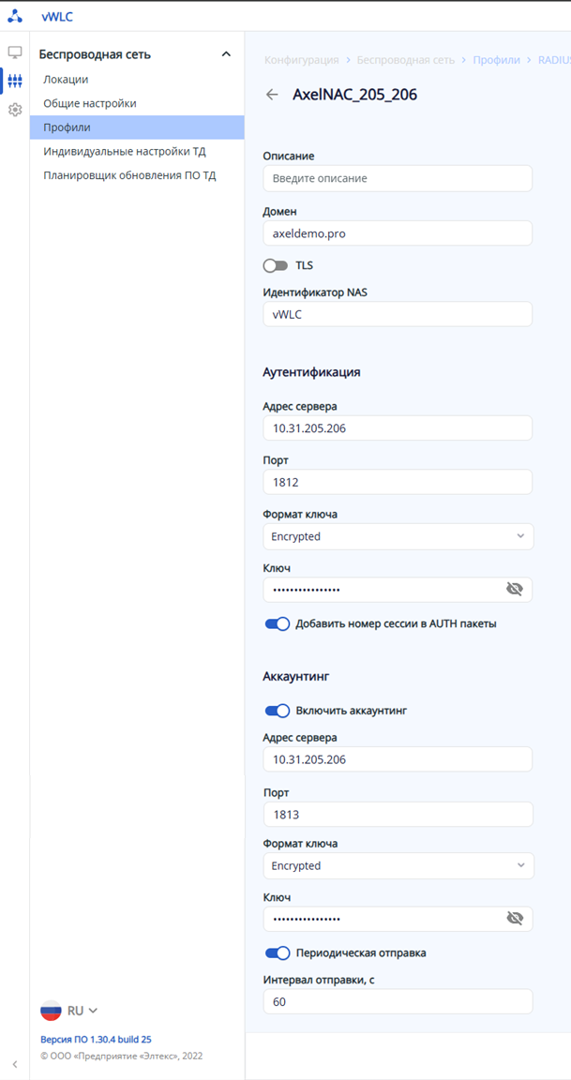Open the configuration sliders sidebar icon
This screenshot has width=571, height=1080.
(15, 81)
